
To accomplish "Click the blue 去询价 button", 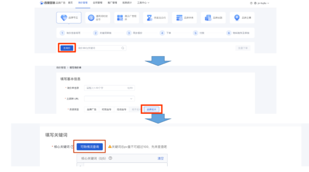I will click(x=67, y=48).
